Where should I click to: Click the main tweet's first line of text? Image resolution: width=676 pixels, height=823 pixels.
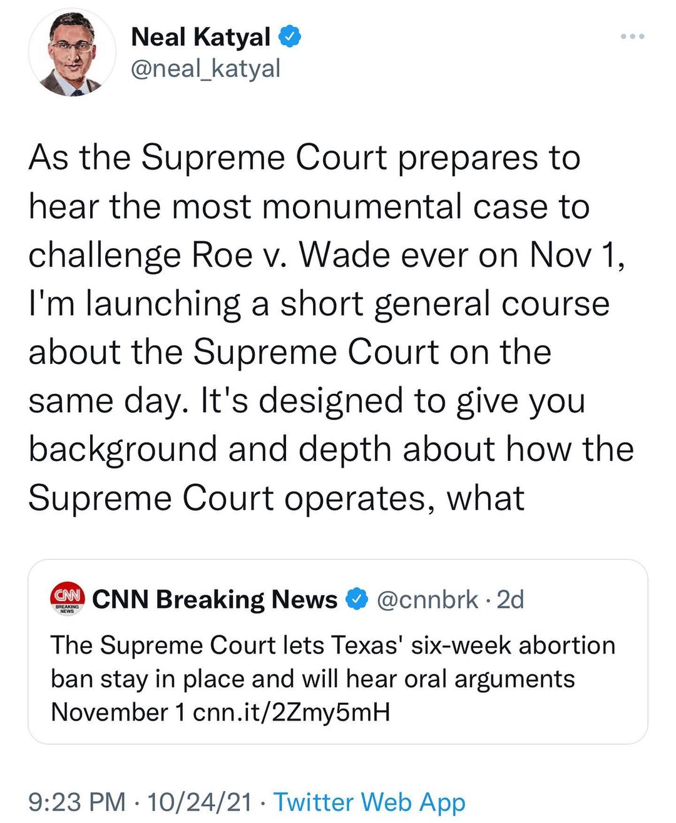[304, 158]
